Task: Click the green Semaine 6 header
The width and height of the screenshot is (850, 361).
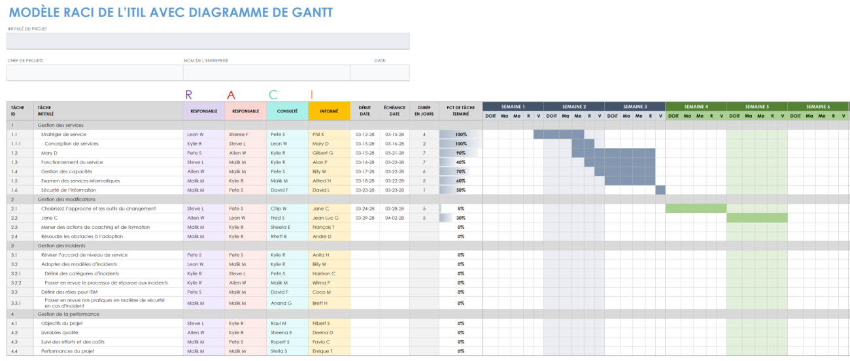Action: [x=817, y=107]
